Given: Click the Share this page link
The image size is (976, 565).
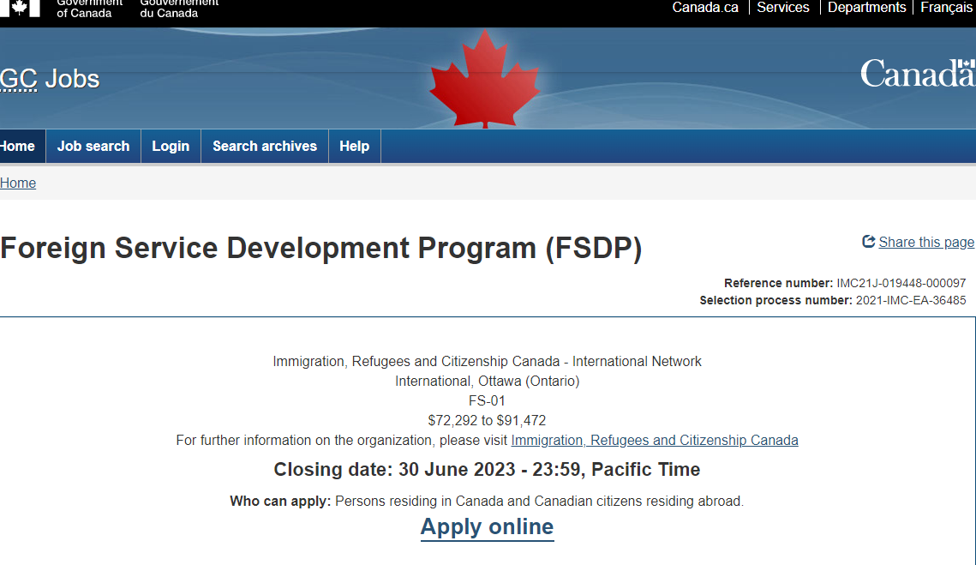Looking at the screenshot, I should point(925,243).
